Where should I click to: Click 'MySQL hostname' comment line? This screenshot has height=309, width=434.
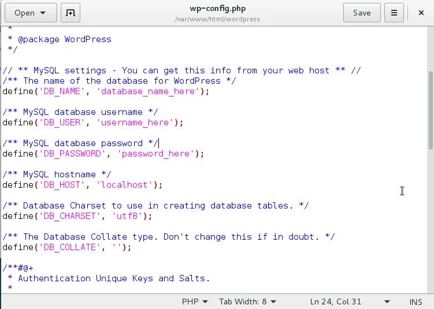pyautogui.click(x=57, y=174)
